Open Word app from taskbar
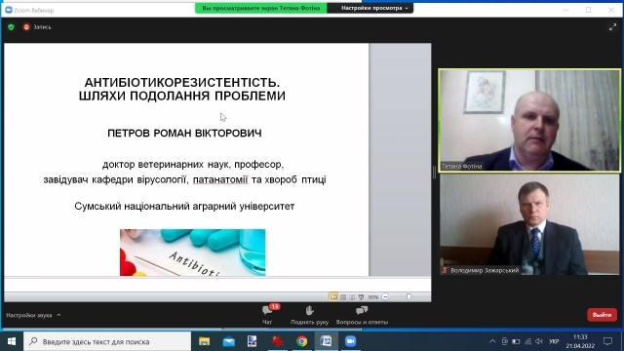The image size is (624, 351). pyautogui.click(x=326, y=341)
